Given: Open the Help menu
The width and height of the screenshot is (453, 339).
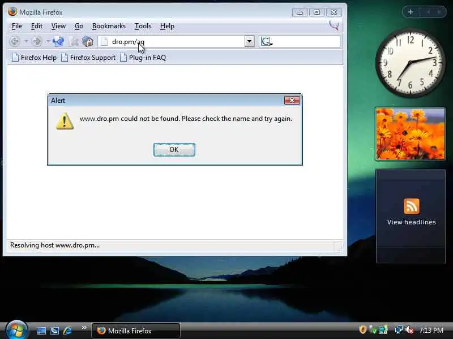Looking at the screenshot, I should pos(167,26).
